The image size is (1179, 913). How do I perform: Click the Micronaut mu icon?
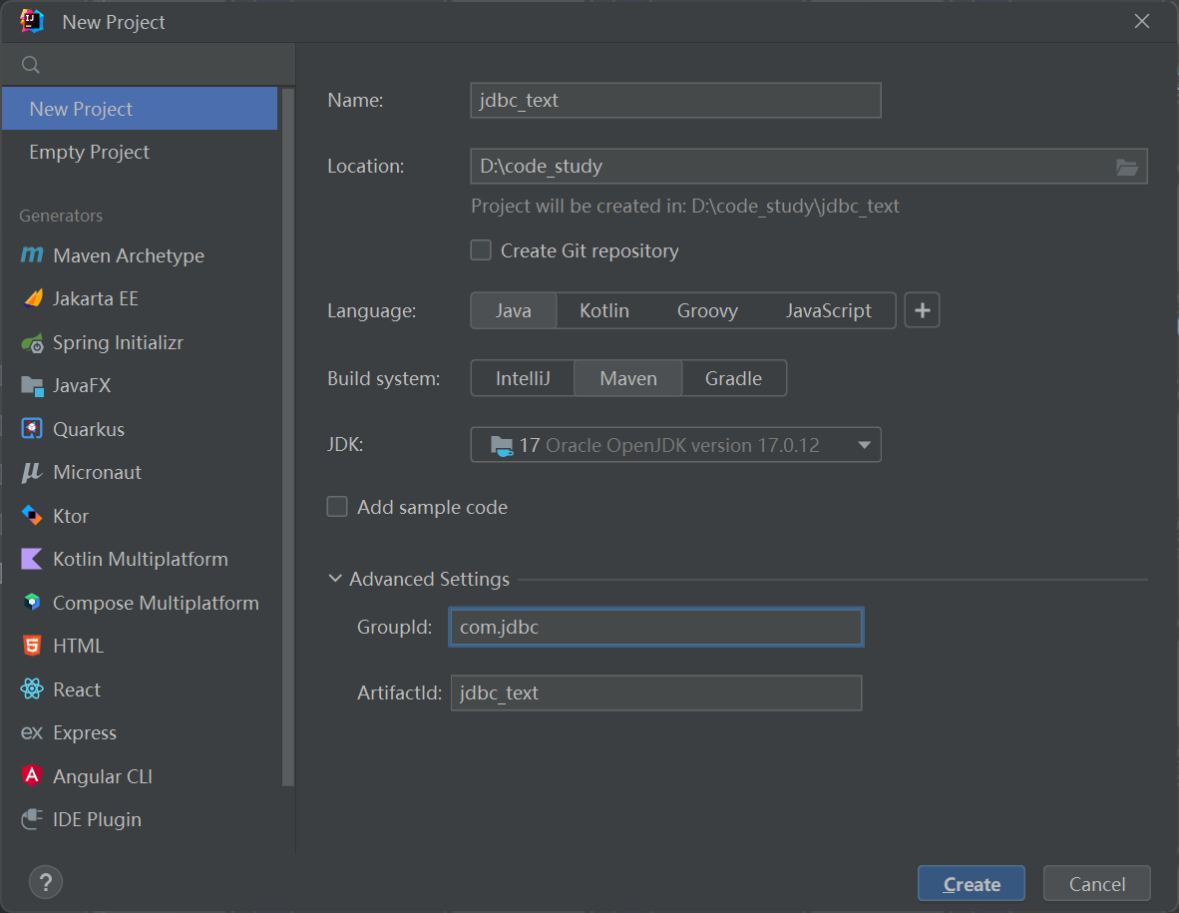[32, 472]
